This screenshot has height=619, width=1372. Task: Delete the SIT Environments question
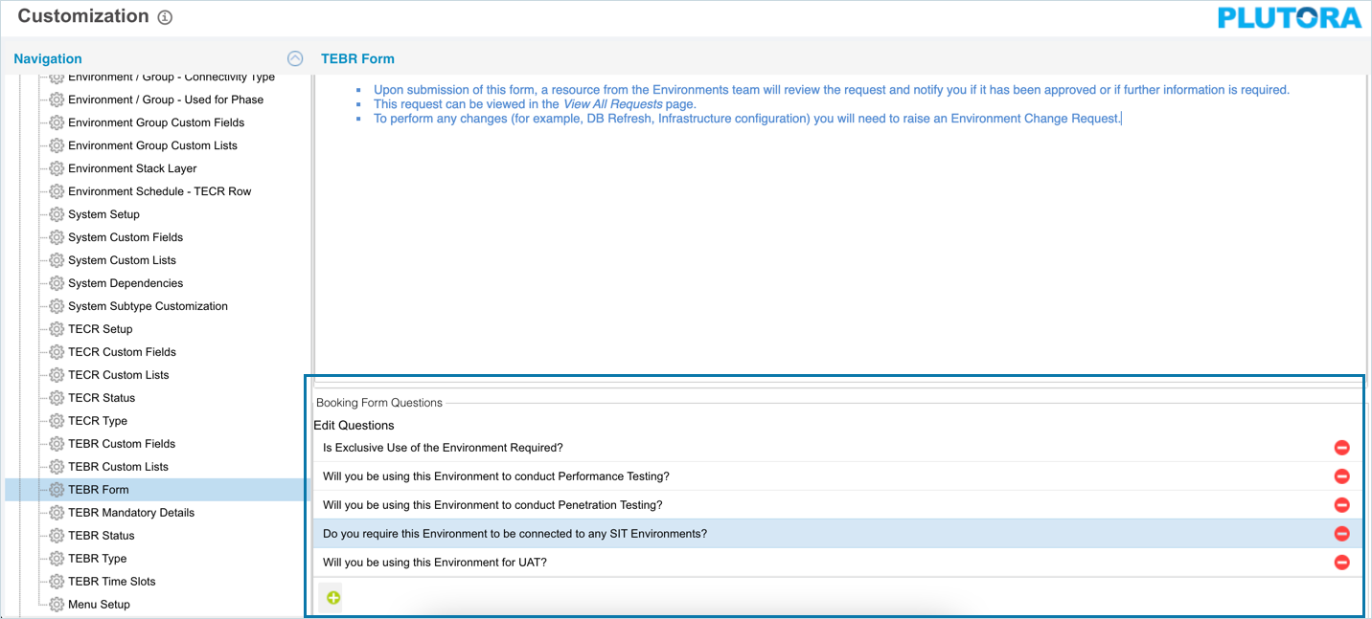click(x=1341, y=534)
